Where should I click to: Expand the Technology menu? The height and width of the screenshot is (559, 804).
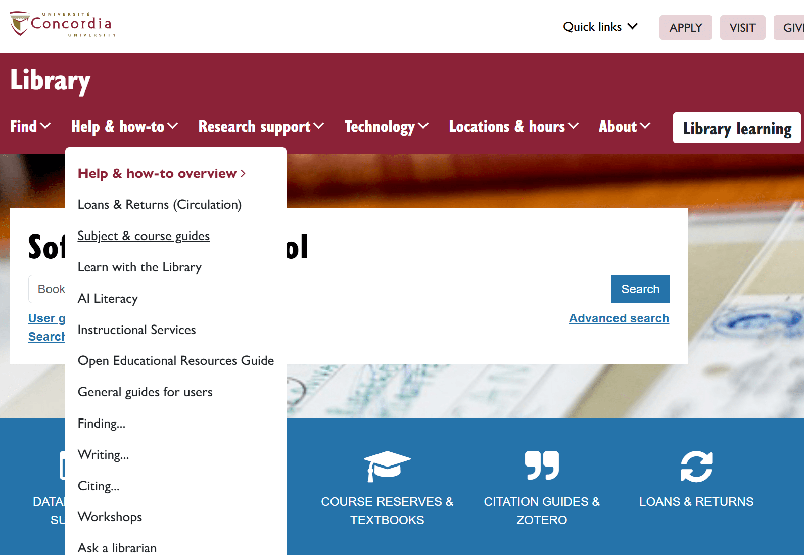pyautogui.click(x=387, y=127)
